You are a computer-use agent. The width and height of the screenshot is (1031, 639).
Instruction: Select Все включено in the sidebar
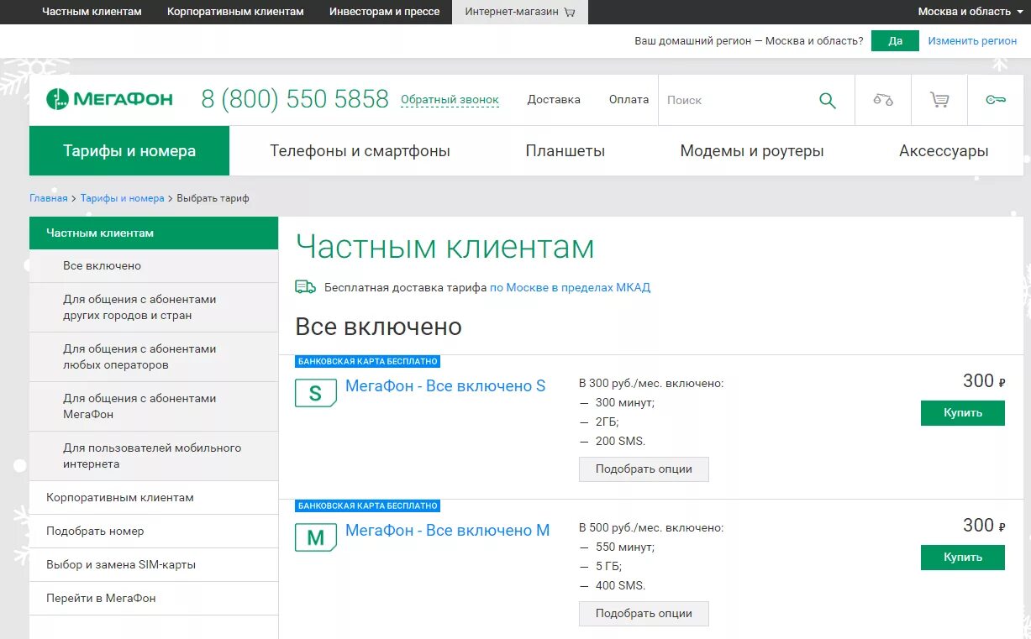tap(154, 265)
